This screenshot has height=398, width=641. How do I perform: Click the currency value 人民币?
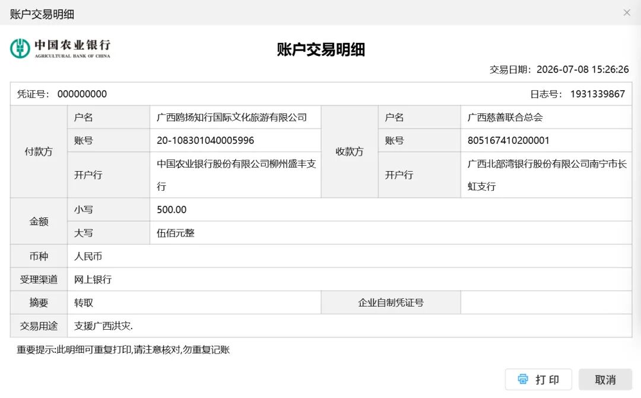(x=88, y=257)
